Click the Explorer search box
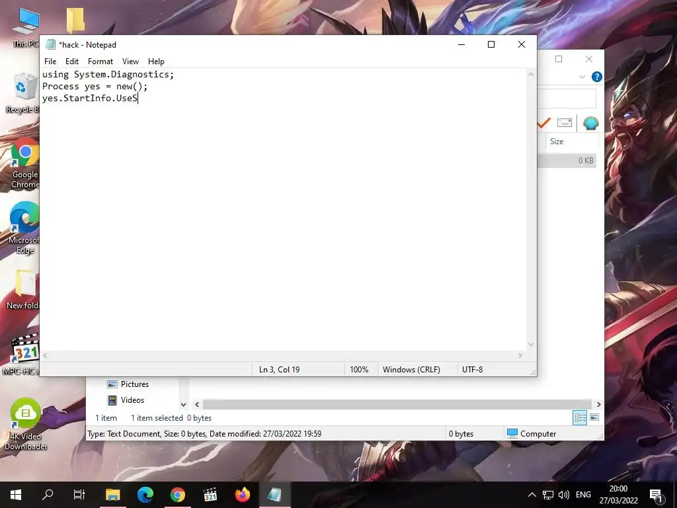The height and width of the screenshot is (508, 677). pos(567,99)
